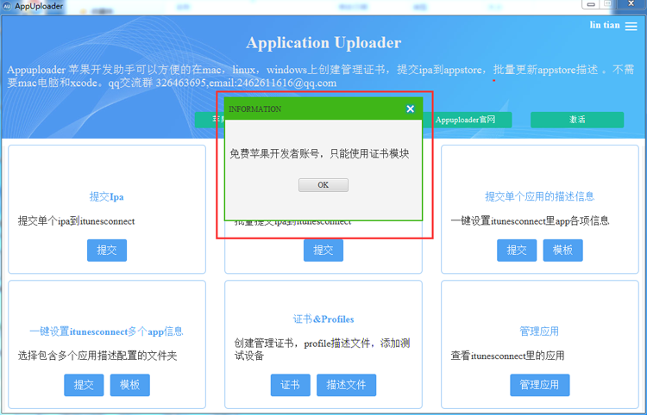Open the Appuploader官网 button
The image size is (647, 415).
466,120
